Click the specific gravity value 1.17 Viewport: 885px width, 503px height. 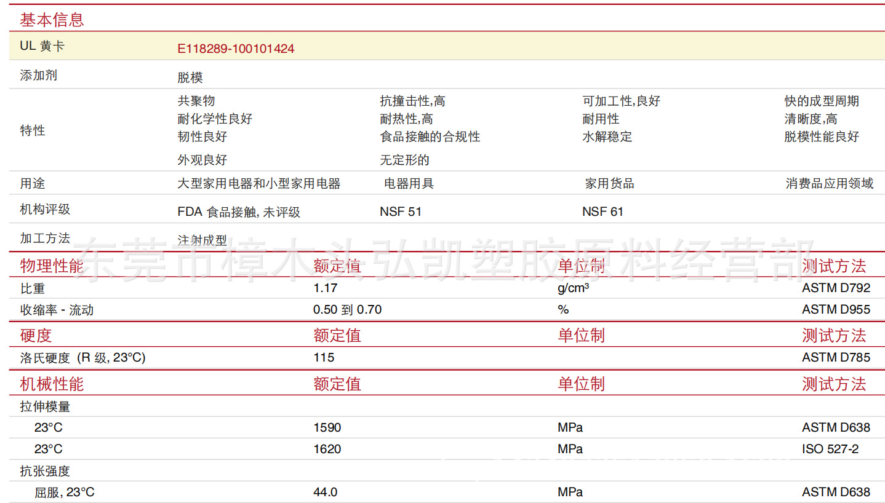click(x=325, y=287)
